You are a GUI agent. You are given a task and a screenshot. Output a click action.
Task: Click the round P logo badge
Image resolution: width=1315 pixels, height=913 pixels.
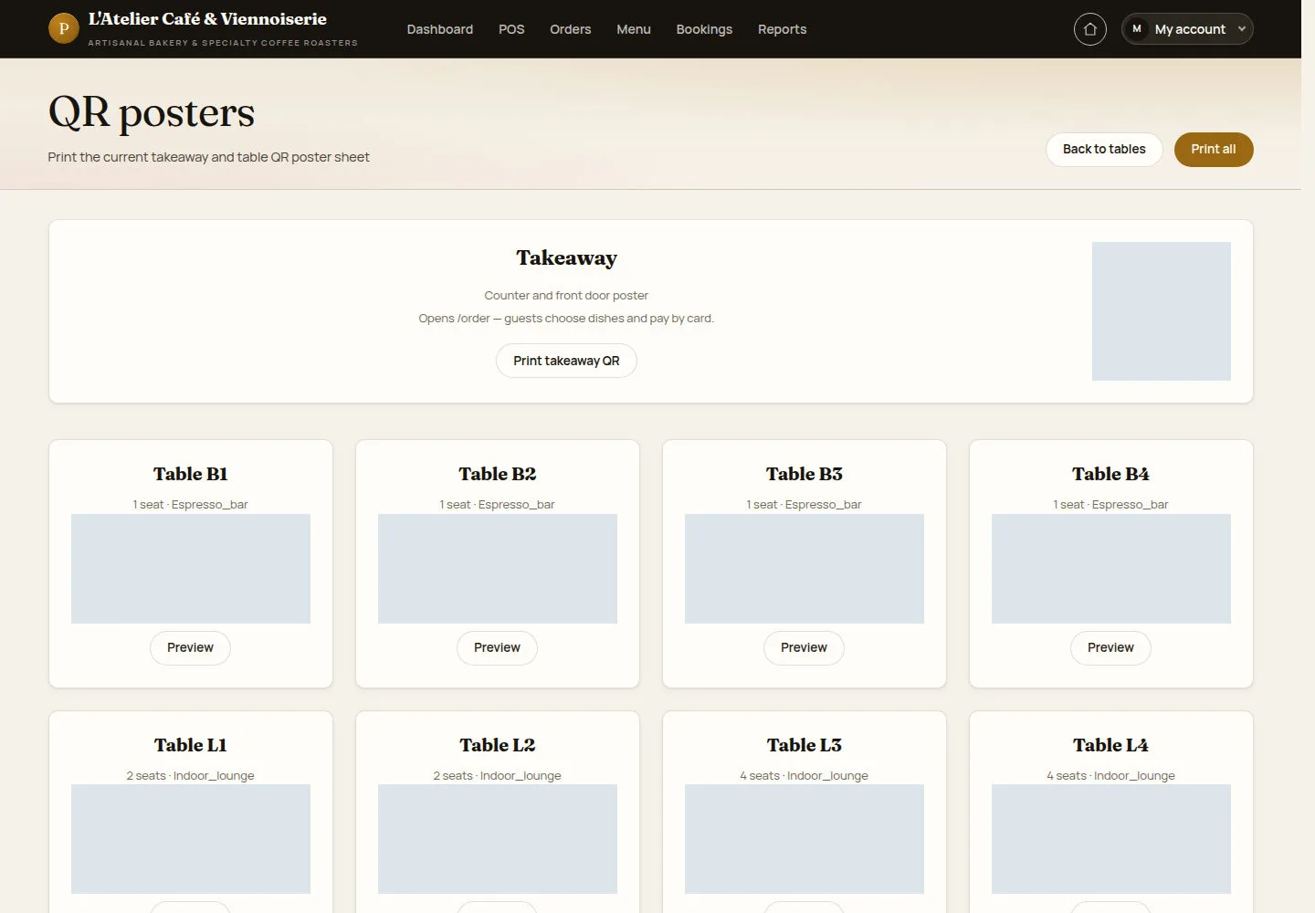63,28
